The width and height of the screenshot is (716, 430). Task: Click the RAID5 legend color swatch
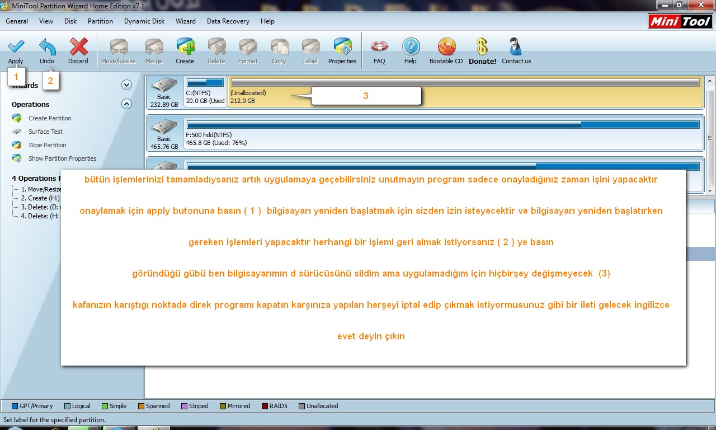[265, 406]
